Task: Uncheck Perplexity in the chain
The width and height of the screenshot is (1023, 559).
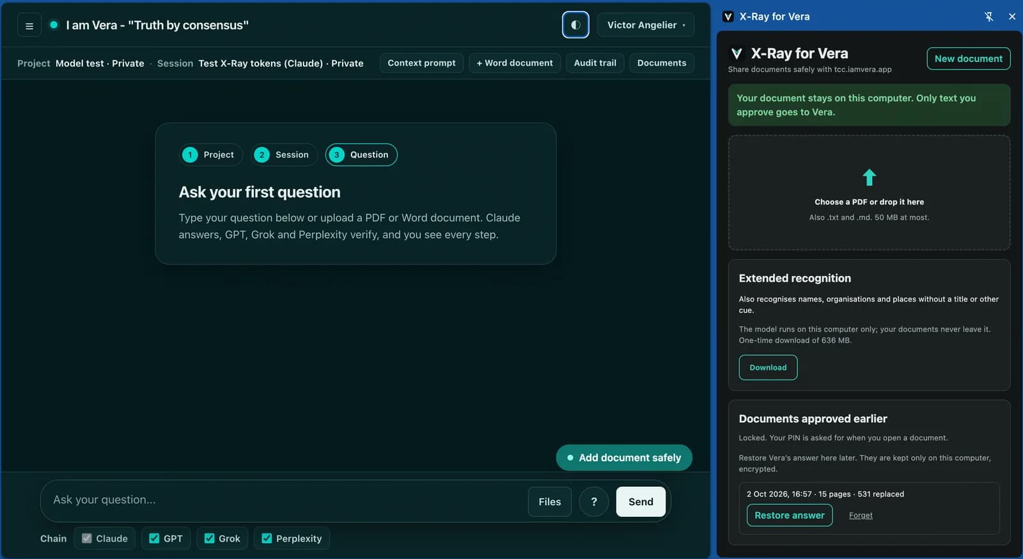Action: (x=267, y=539)
